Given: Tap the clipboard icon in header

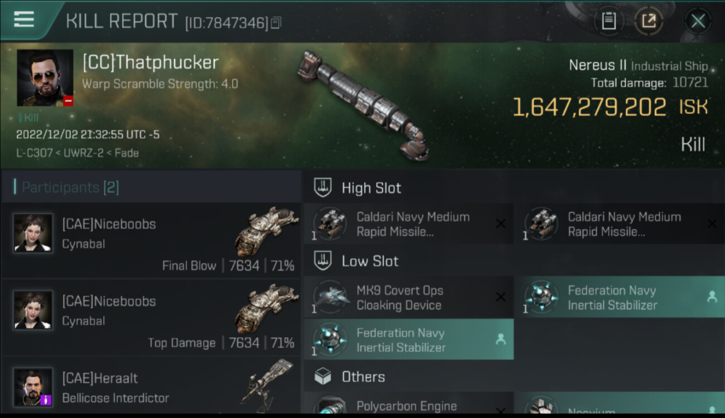Looking at the screenshot, I should (x=608, y=21).
